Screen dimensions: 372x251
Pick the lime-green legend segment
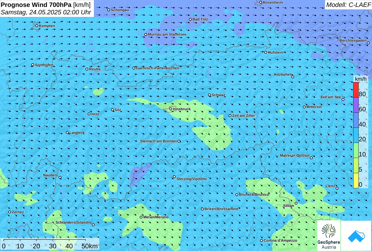[356, 165]
